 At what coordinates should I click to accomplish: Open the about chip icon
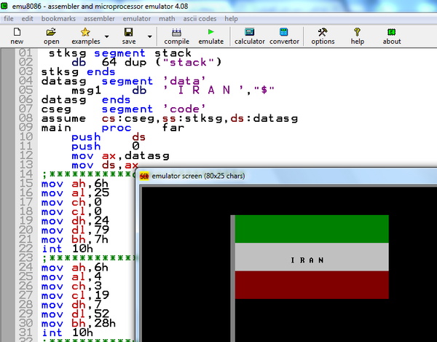click(x=392, y=32)
